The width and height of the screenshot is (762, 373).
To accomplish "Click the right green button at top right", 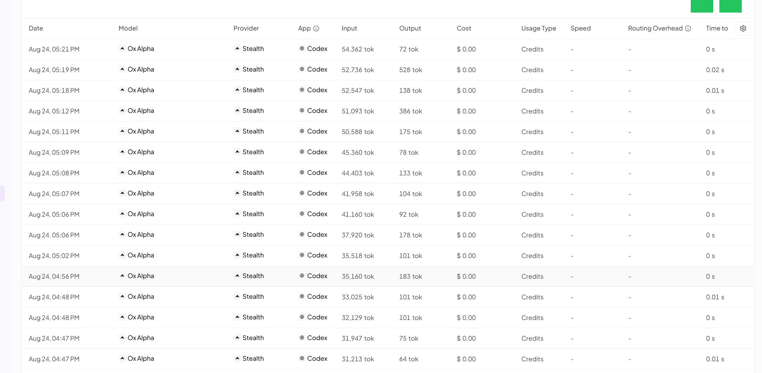I will tap(730, 6).
